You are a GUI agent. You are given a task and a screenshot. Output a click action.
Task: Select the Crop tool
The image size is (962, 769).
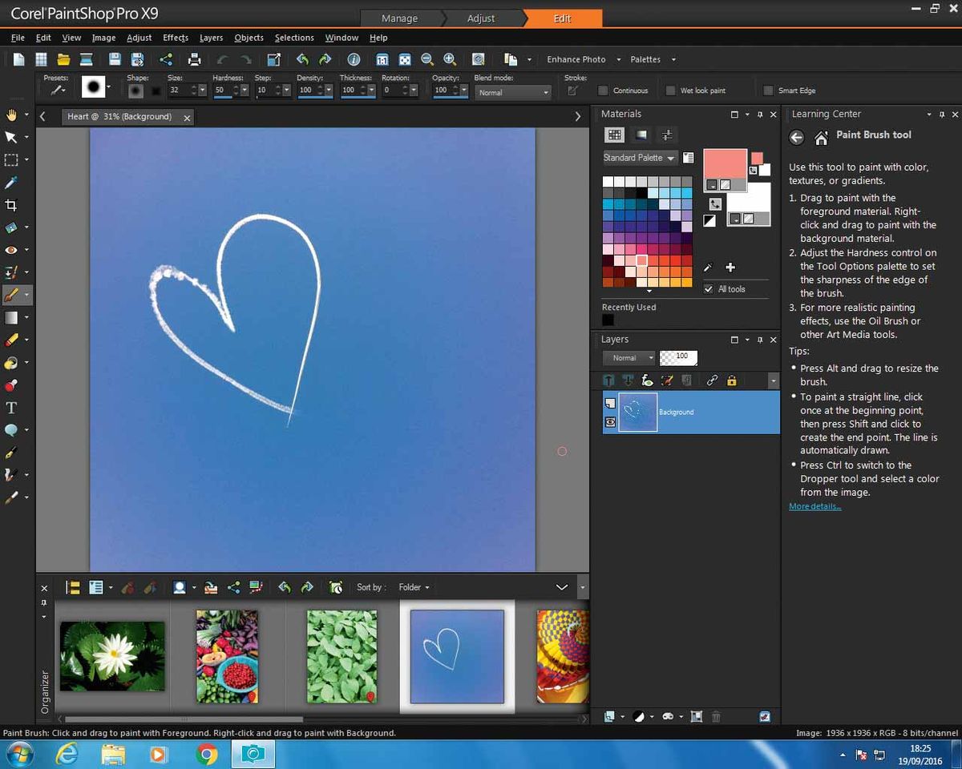(12, 205)
